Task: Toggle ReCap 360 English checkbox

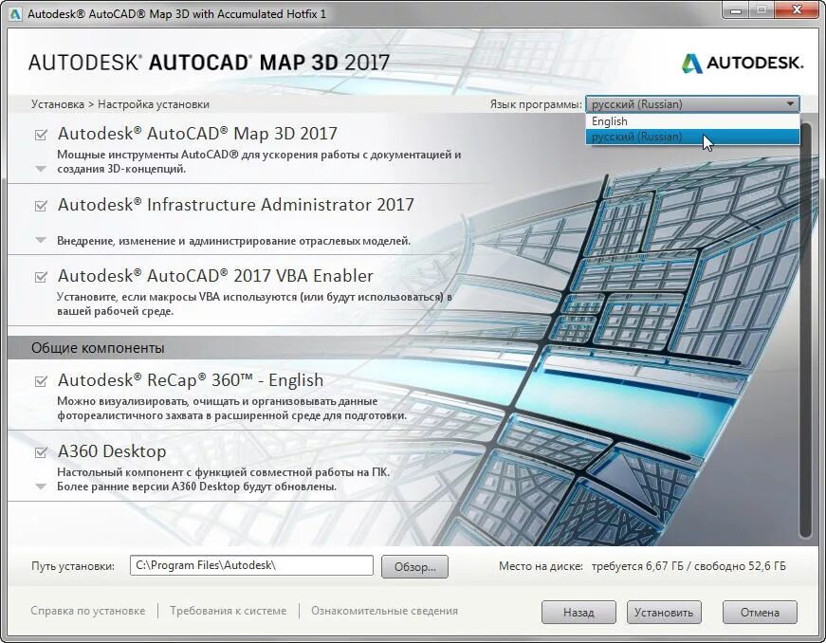Action: pos(41,380)
